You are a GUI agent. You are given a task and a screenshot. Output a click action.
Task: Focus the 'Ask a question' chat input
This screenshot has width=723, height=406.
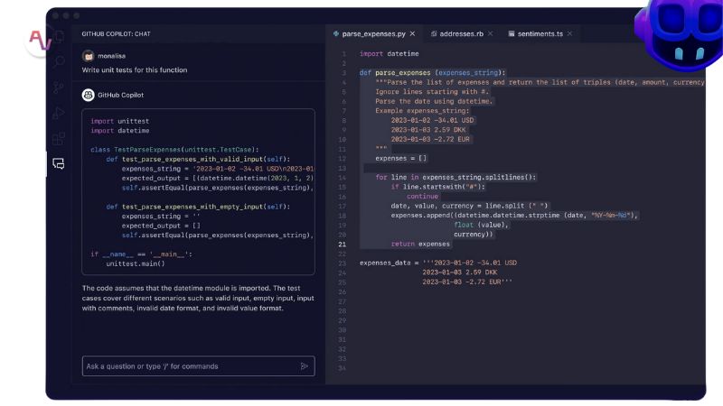(198, 366)
